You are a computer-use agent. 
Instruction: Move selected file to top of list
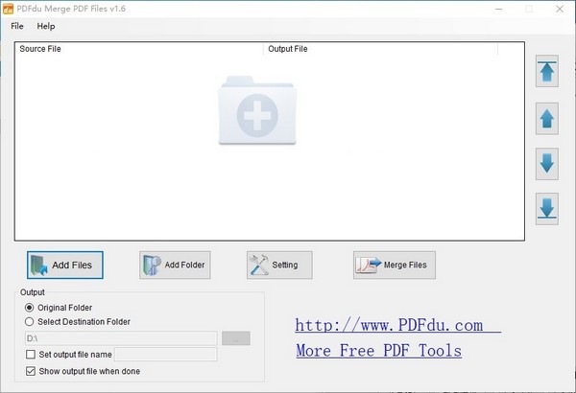click(547, 71)
